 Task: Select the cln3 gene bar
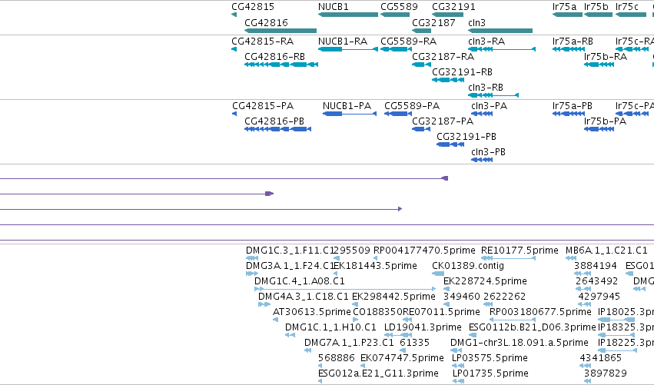pyautogui.click(x=500, y=31)
